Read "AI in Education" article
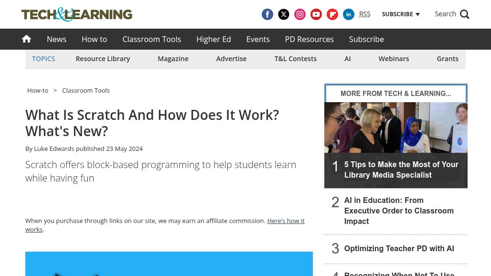The width and height of the screenshot is (491, 276). [x=399, y=211]
